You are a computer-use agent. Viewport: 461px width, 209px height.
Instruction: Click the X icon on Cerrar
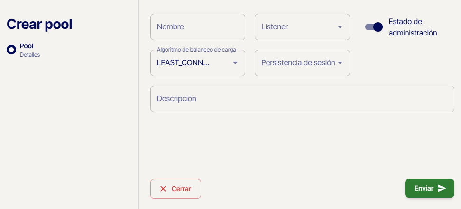(x=163, y=189)
